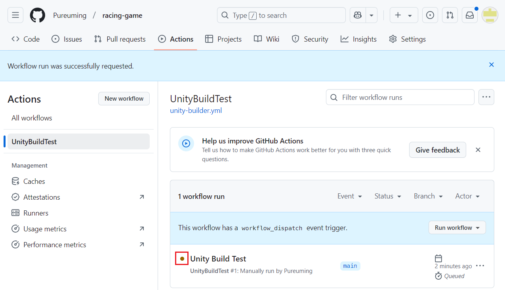Open the Run workflow dropdown
505x290 pixels.
(457, 228)
